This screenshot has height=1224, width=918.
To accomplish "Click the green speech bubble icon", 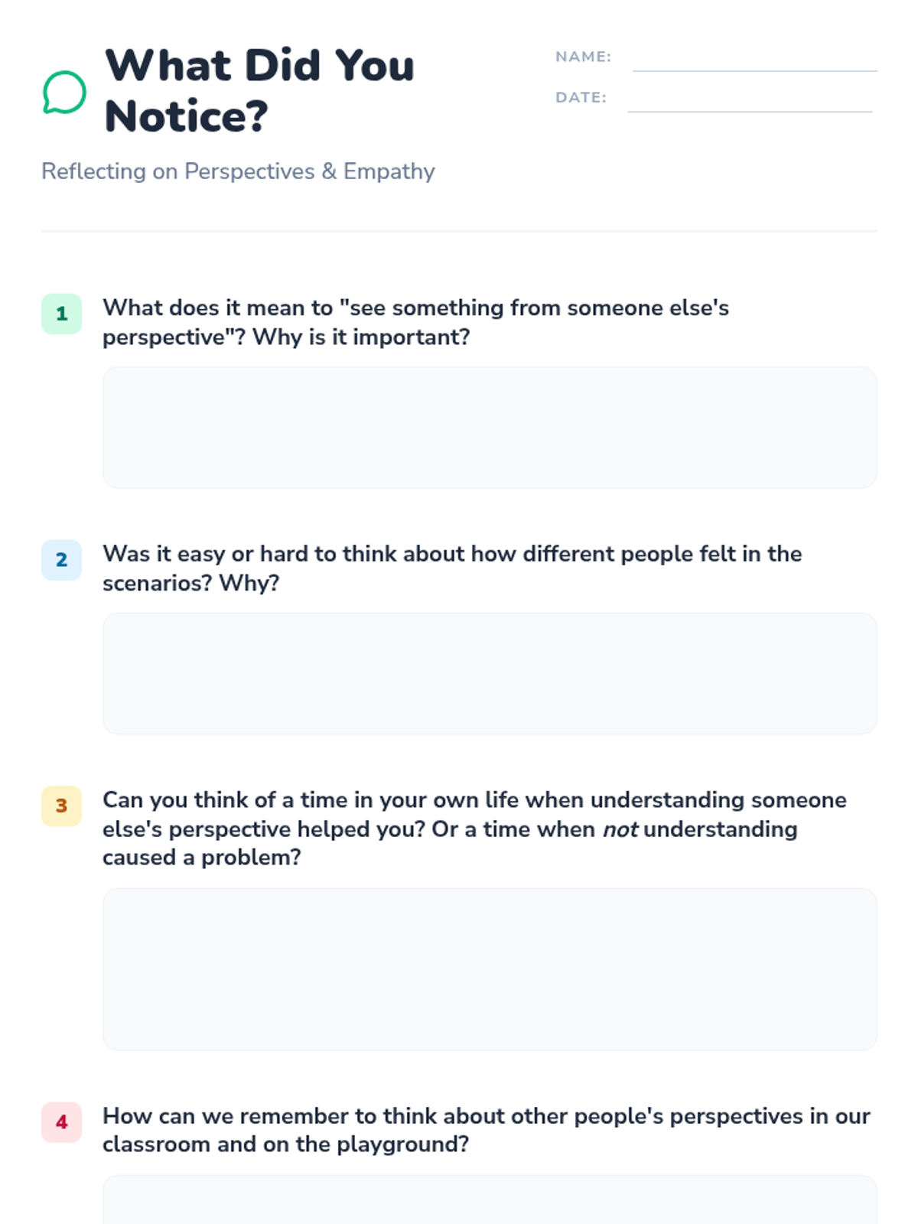I will coord(63,93).
